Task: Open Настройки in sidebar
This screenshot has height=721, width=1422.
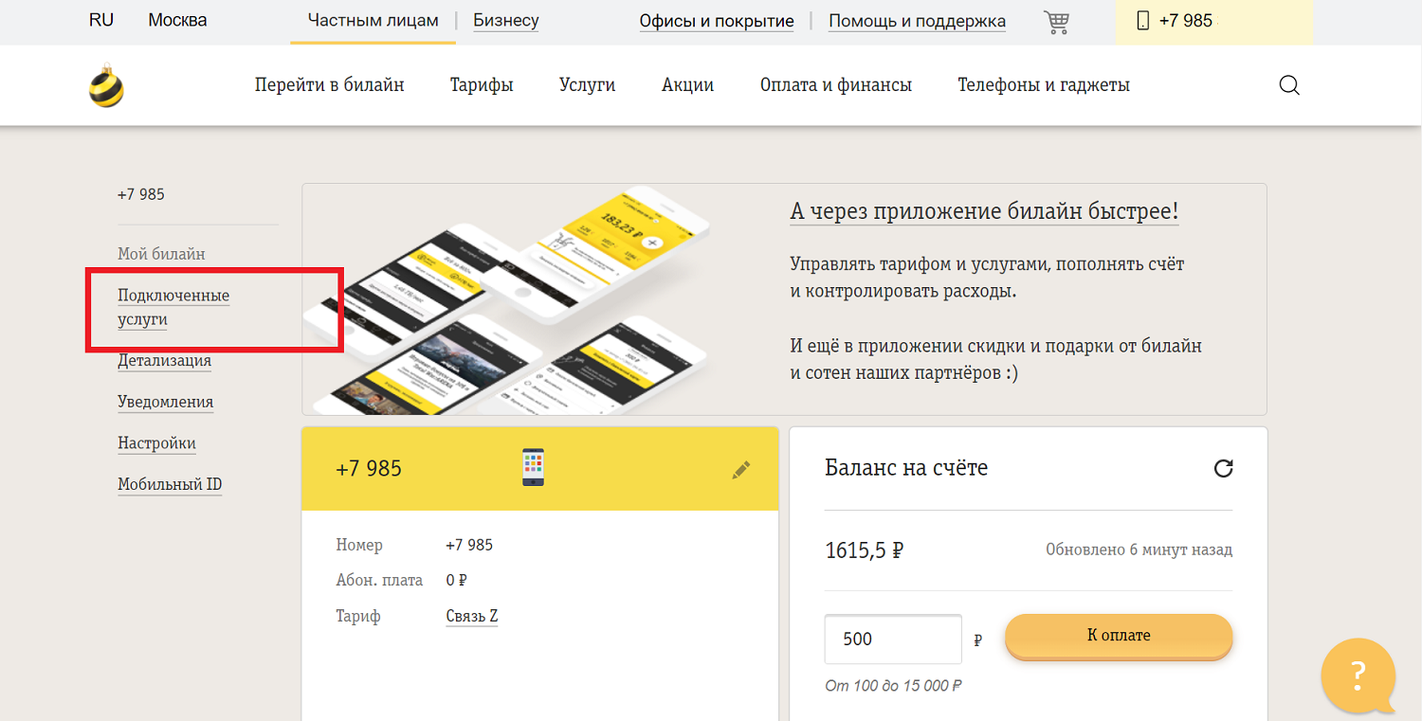Action: pos(156,443)
